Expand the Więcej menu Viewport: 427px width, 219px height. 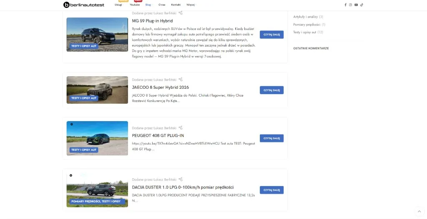click(191, 5)
